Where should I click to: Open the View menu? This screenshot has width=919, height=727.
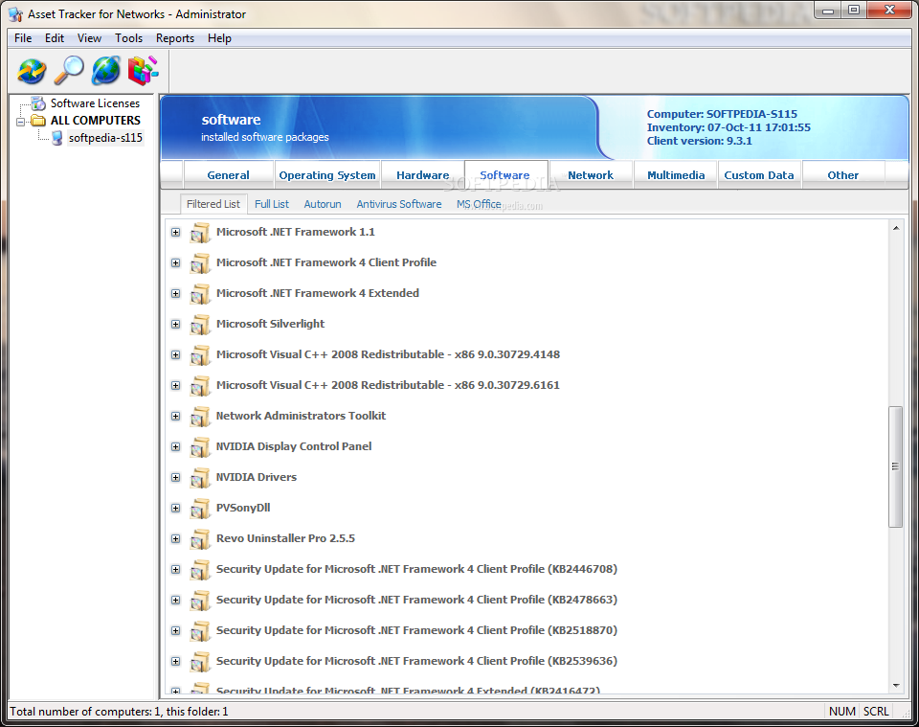89,38
